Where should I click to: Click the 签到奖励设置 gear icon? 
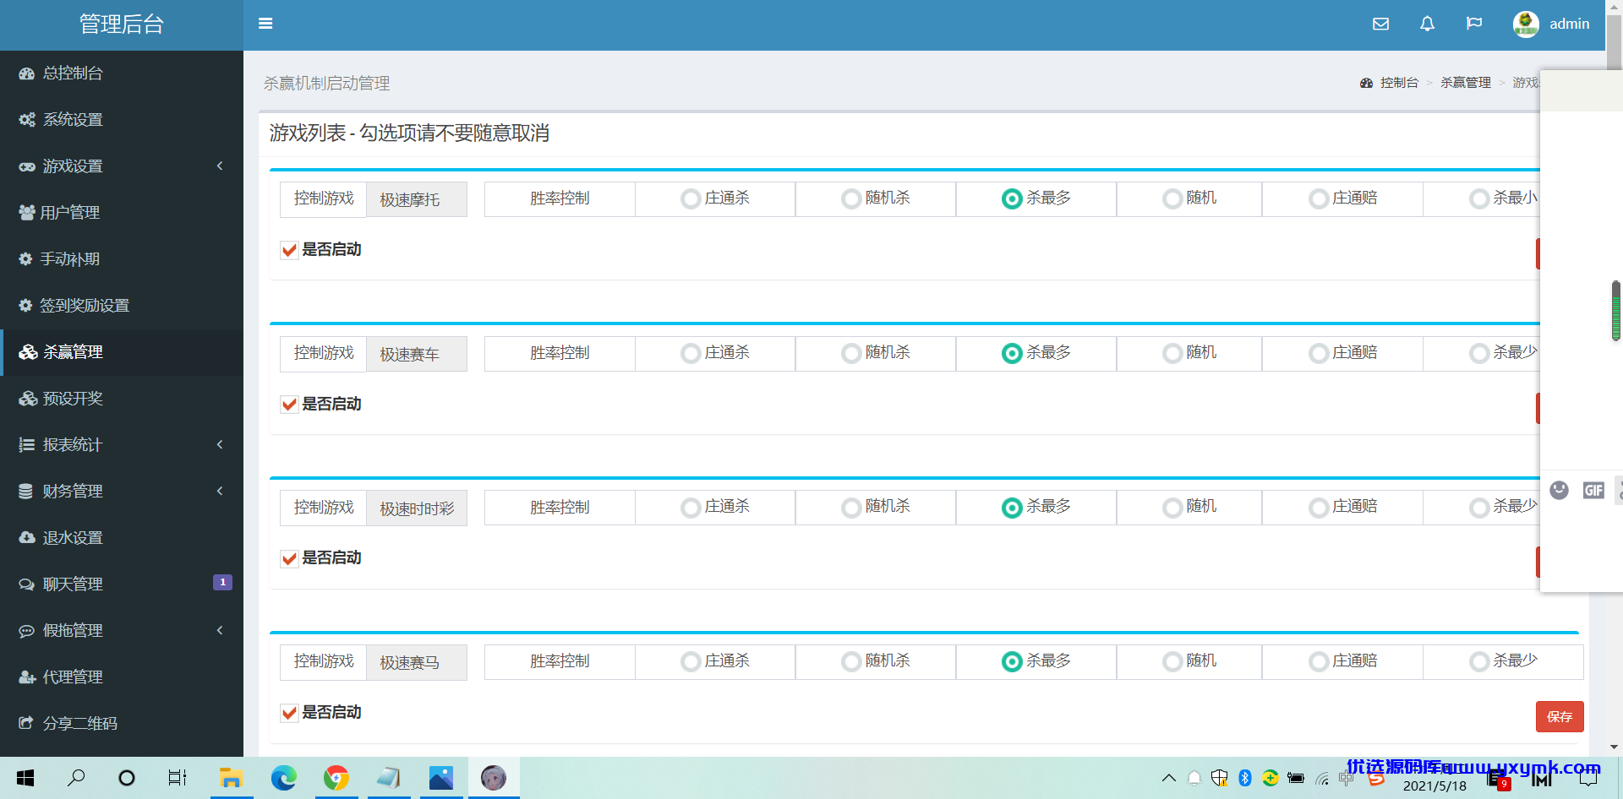point(25,306)
